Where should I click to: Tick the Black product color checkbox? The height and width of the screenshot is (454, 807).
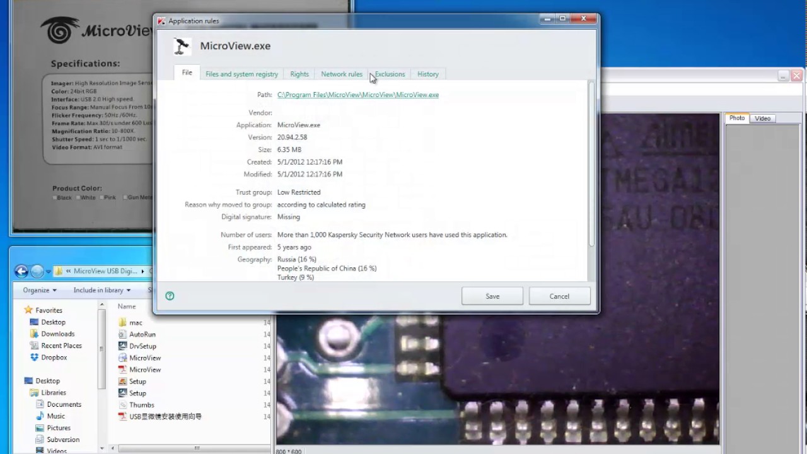[55, 197]
